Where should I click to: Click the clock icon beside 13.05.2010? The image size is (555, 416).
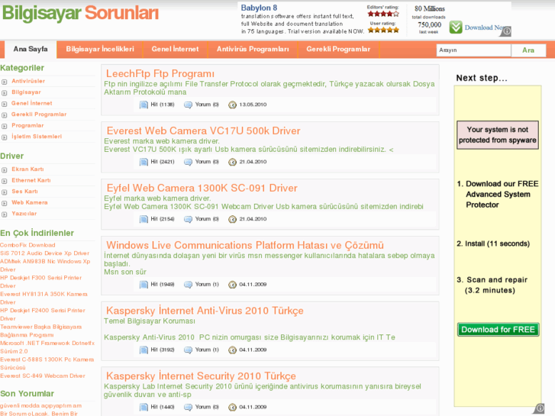click(x=232, y=105)
